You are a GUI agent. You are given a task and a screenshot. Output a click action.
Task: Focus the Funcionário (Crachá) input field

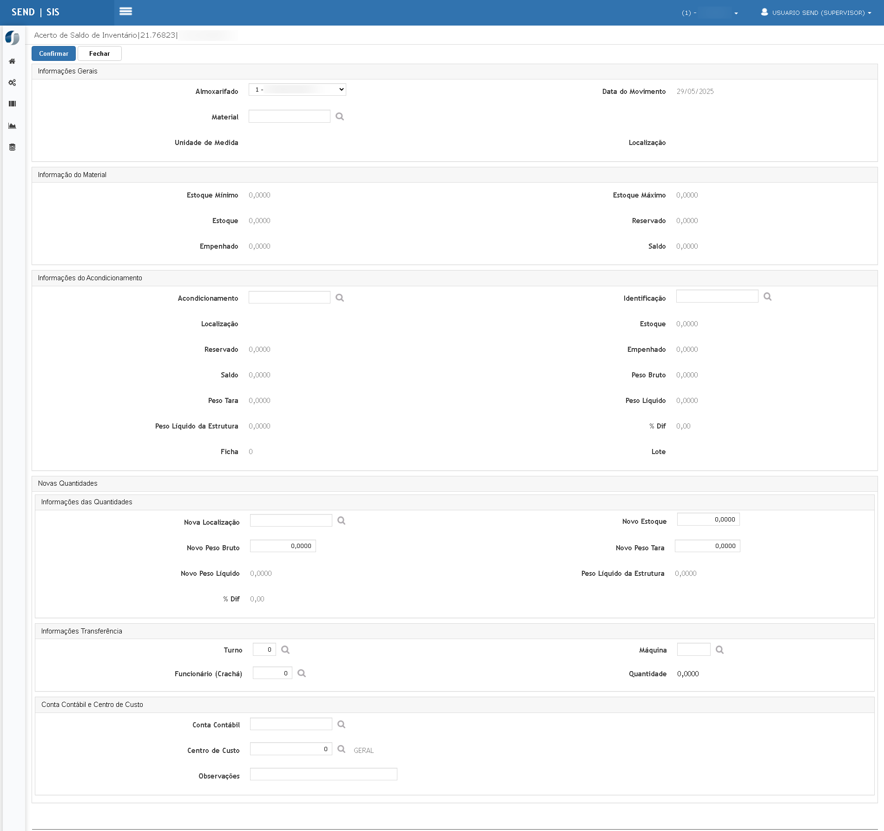[272, 673]
